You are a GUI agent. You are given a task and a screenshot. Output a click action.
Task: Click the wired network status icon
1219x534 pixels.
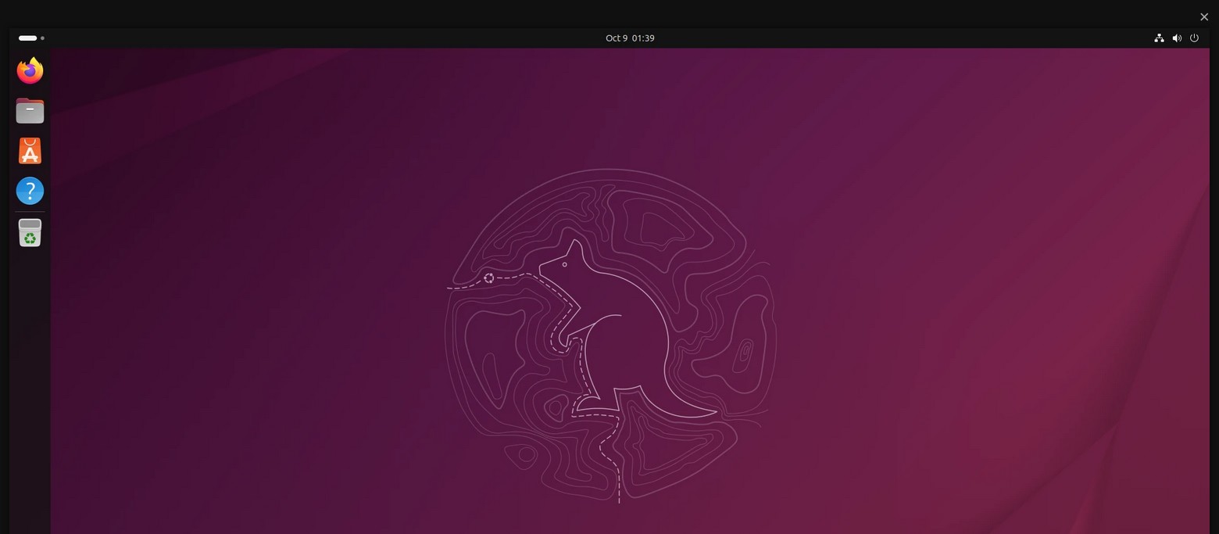coord(1159,38)
